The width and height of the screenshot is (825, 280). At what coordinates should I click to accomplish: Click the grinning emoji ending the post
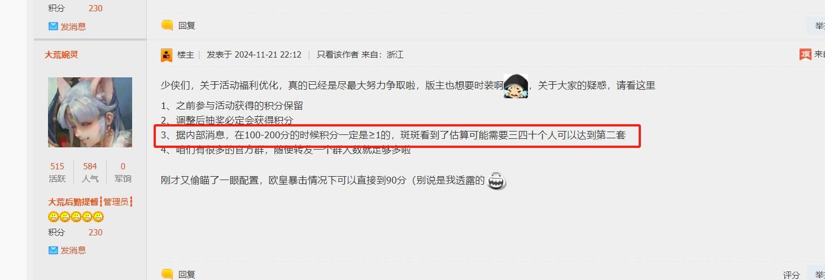pyautogui.click(x=497, y=181)
